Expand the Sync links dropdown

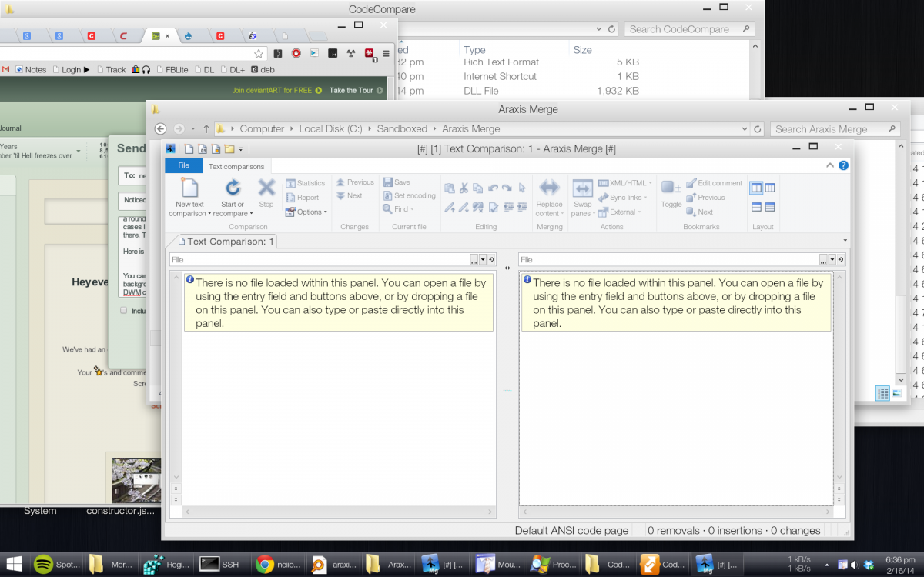tap(622, 198)
